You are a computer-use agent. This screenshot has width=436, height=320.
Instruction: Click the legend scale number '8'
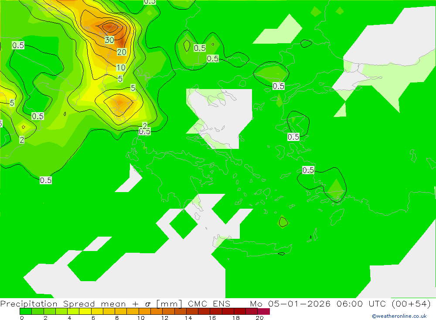coord(117,318)
